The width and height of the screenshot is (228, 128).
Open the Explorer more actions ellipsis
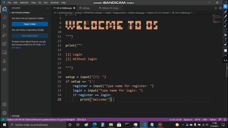tap(47, 8)
